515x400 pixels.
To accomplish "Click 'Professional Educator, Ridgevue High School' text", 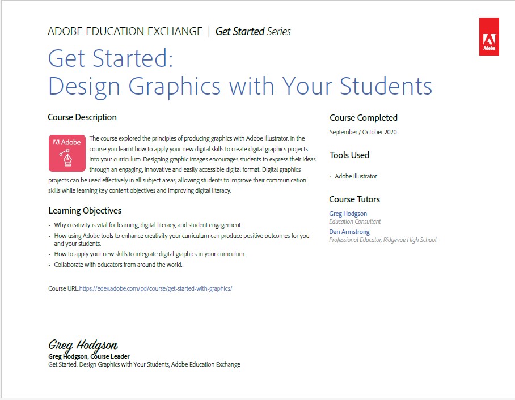I will coord(383,240).
